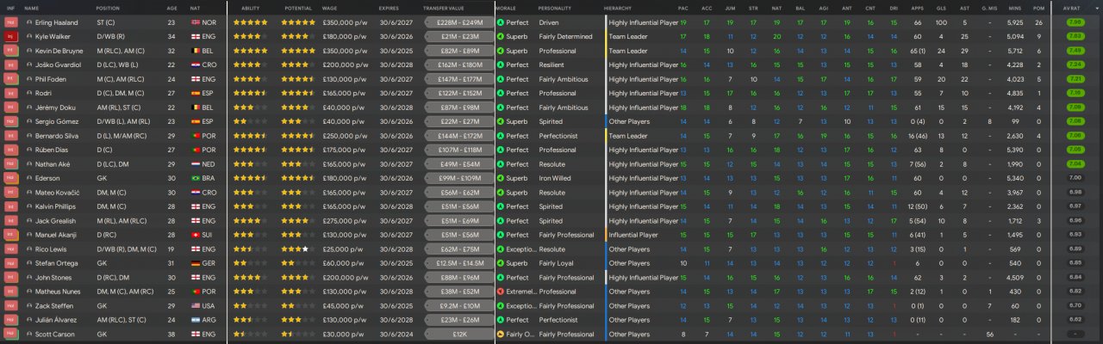
Task: Click Julián Álvarez's 6.62 average rating badge
Action: click(1075, 320)
